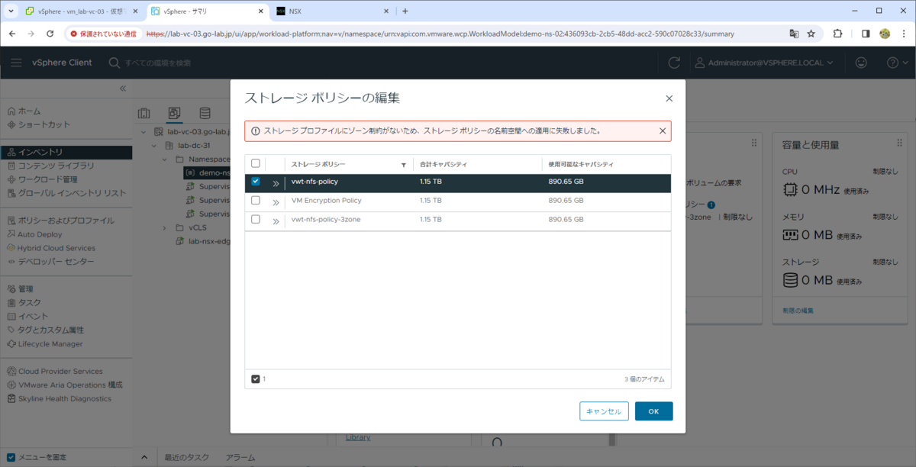Sort by 合計キャパシティ column header
The image size is (916, 467).
click(x=443, y=164)
